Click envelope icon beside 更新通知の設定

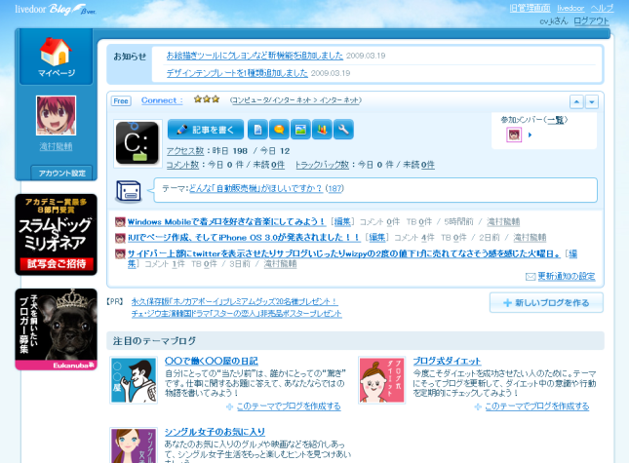(x=531, y=276)
